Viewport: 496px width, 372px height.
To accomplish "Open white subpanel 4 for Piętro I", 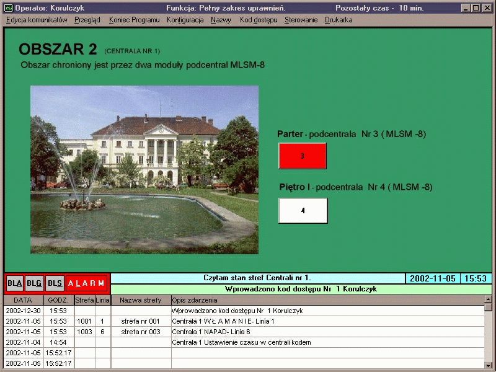I will pos(303,211).
